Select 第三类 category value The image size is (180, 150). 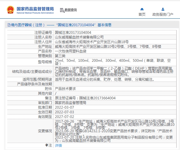coord(60,56)
